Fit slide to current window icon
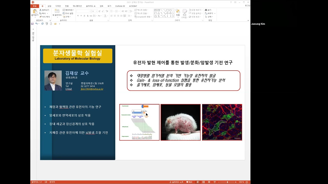Viewport: 328px width, 184px height. pyautogui.click(x=247, y=182)
